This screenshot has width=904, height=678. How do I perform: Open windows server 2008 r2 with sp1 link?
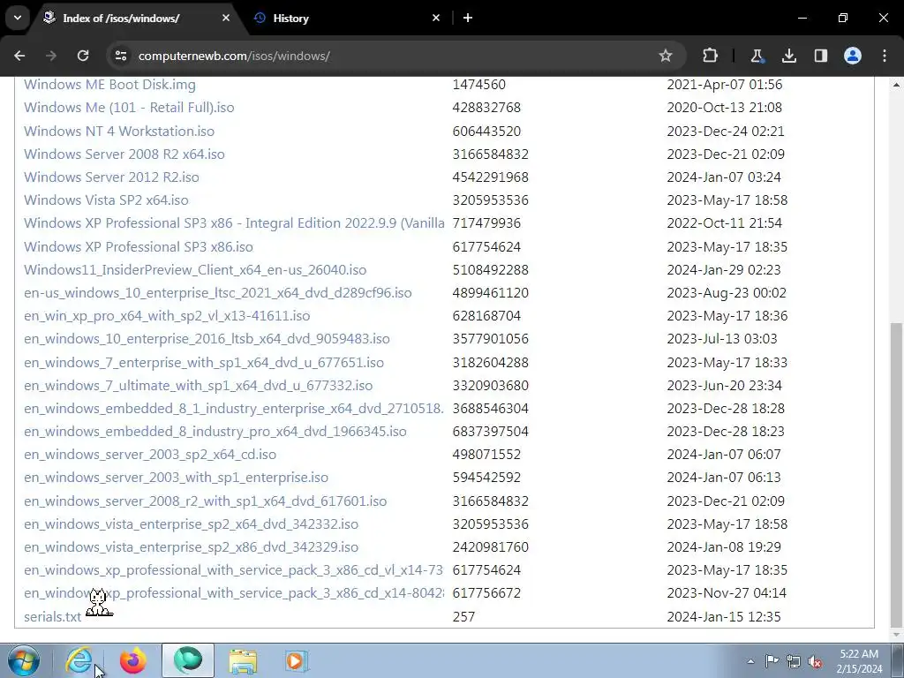coord(205,501)
